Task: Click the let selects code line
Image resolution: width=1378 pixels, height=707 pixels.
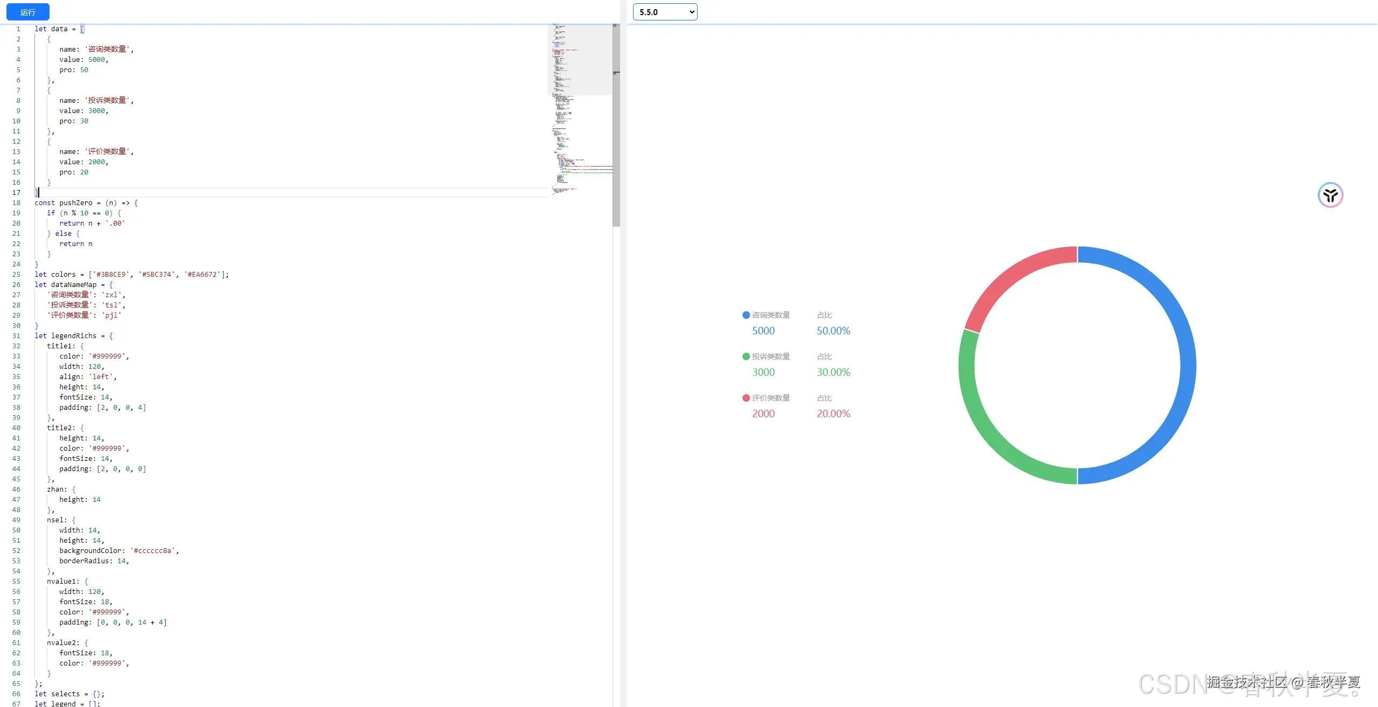Action: coord(69,694)
